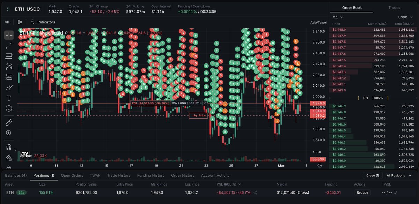Select the Positions (1) tab
Screen dimensions: 419x204
click(44, 175)
